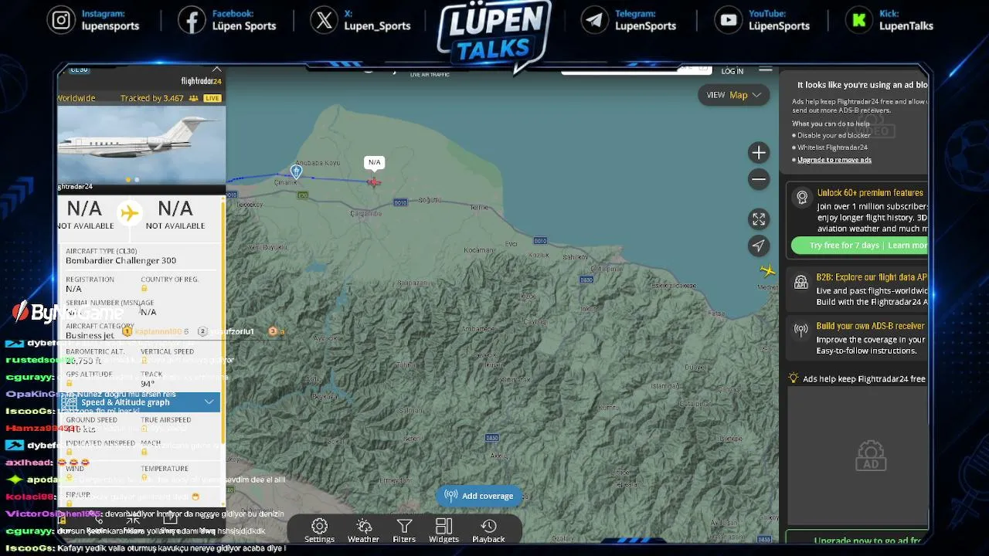Click the aircraft panel scrollbar
The width and height of the screenshot is (989, 556).
pyautogui.click(x=223, y=324)
